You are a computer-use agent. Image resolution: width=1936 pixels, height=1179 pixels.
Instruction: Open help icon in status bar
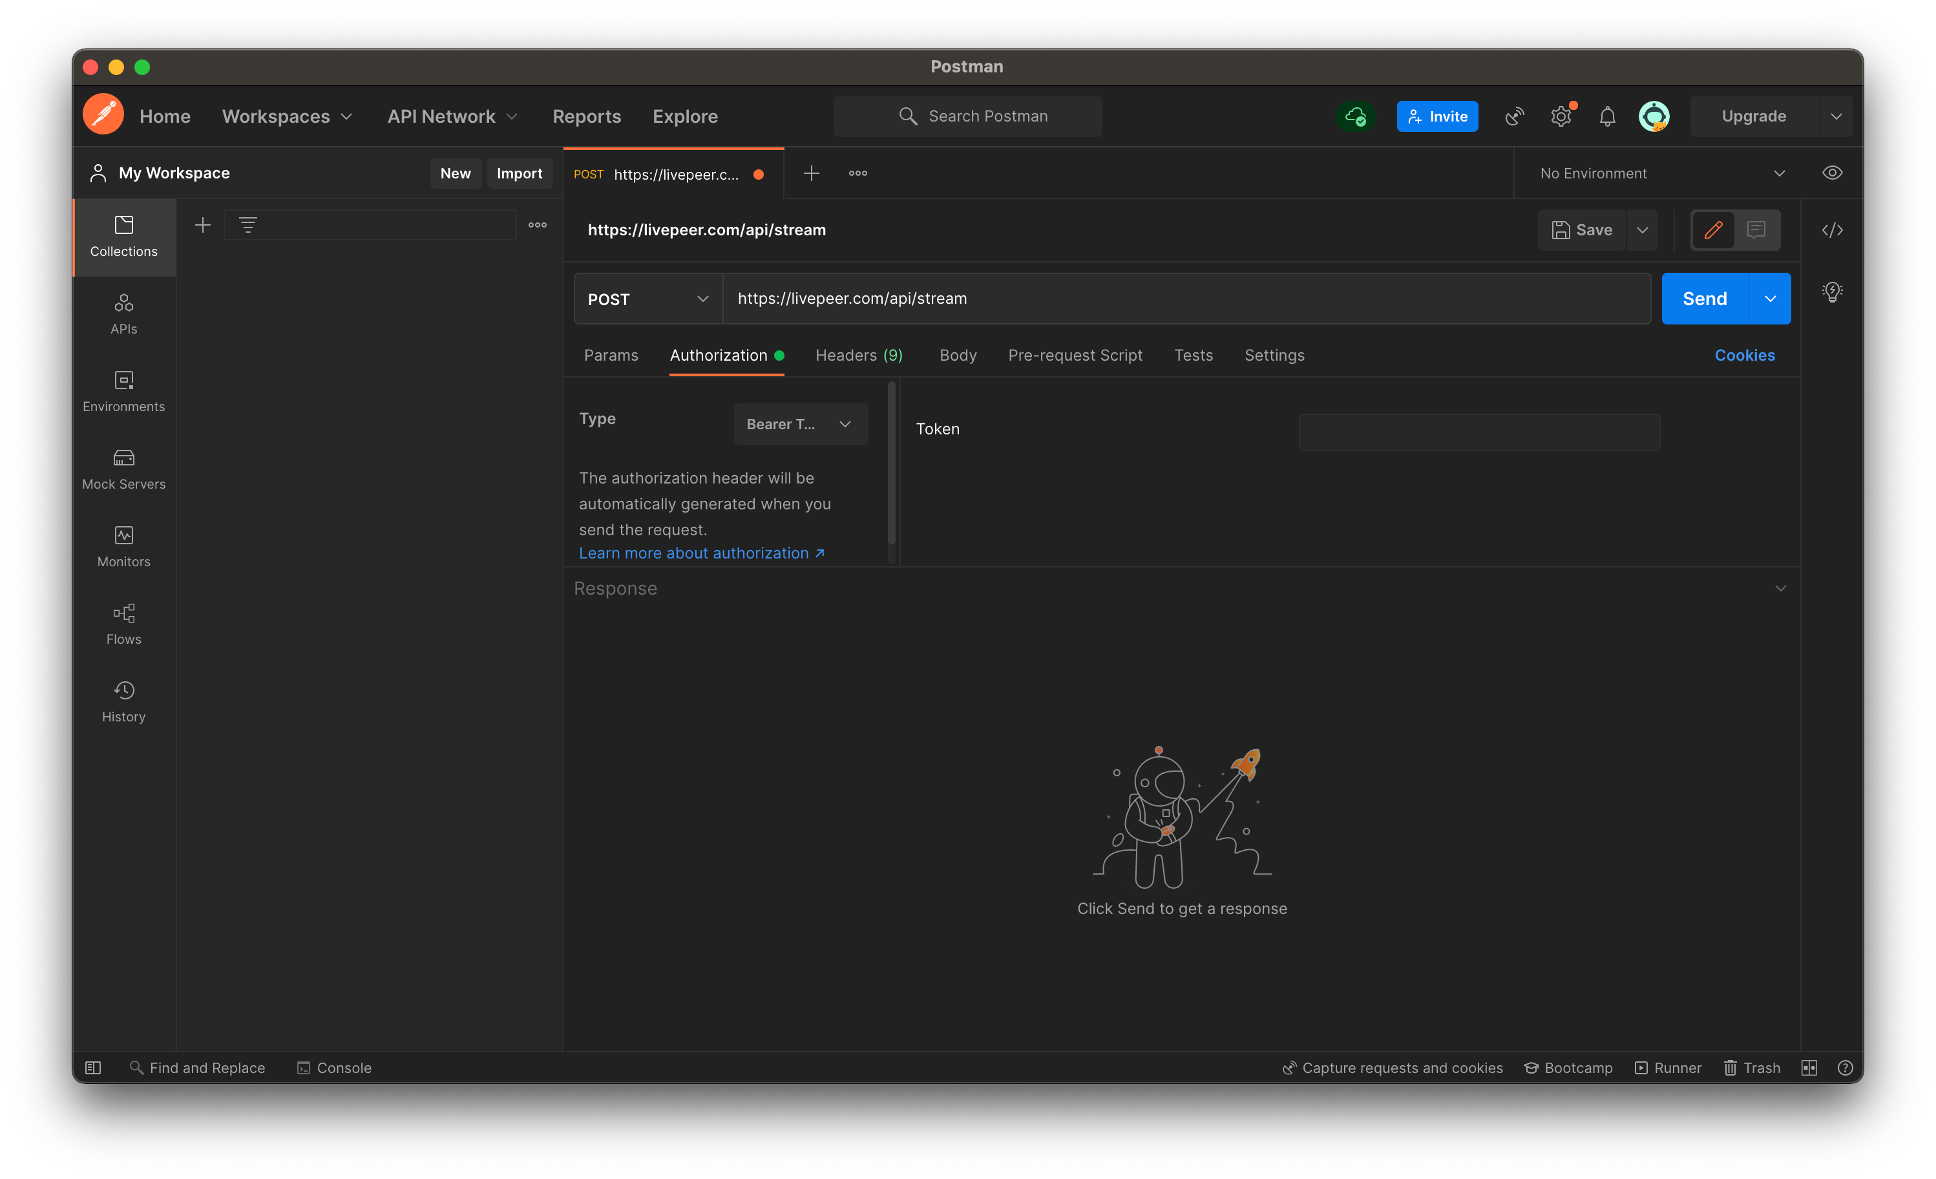pos(1844,1067)
